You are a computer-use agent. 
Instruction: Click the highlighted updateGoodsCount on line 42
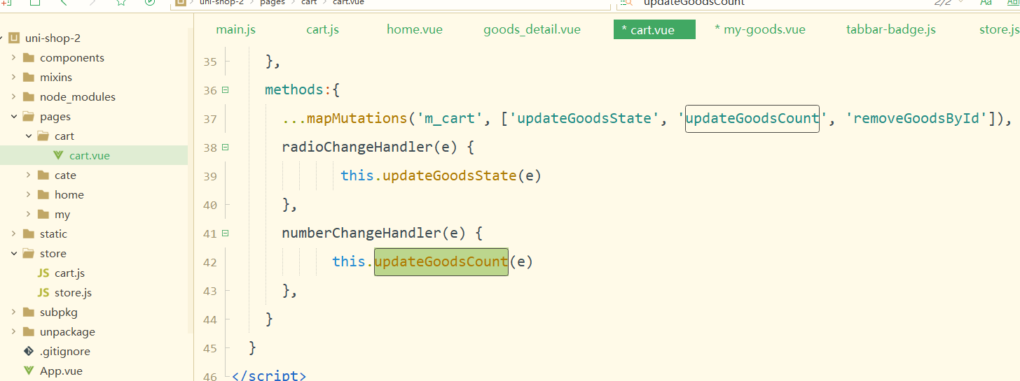click(x=441, y=261)
